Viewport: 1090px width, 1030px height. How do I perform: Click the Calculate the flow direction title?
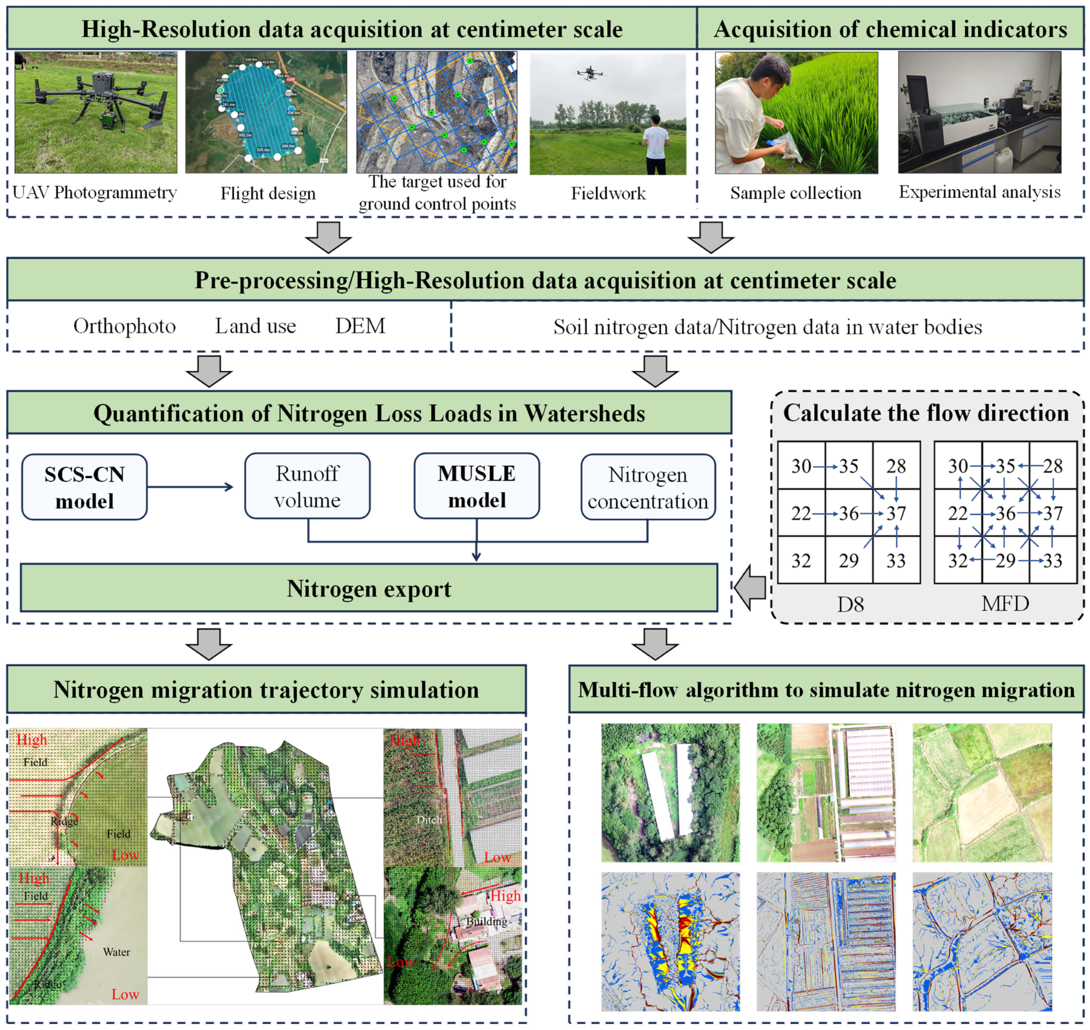click(x=926, y=413)
